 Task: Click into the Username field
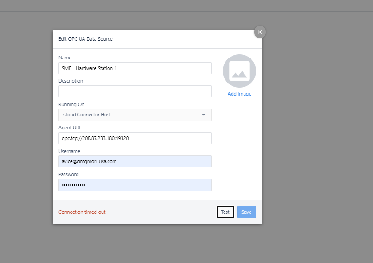(135, 161)
